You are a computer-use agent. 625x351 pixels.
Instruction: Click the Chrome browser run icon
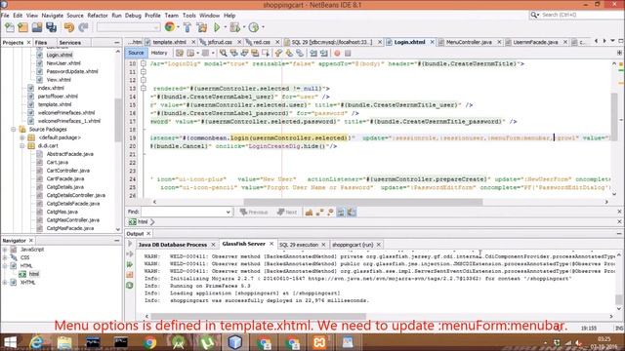click(169, 27)
